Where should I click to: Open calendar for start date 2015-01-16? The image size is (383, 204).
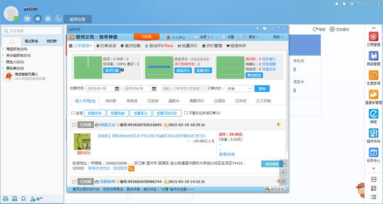pos(117,88)
